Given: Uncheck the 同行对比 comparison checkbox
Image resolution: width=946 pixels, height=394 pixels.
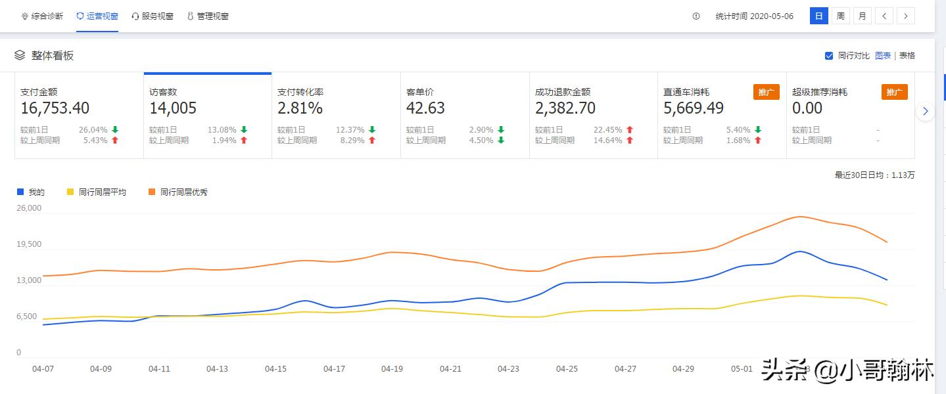Looking at the screenshot, I should point(829,55).
